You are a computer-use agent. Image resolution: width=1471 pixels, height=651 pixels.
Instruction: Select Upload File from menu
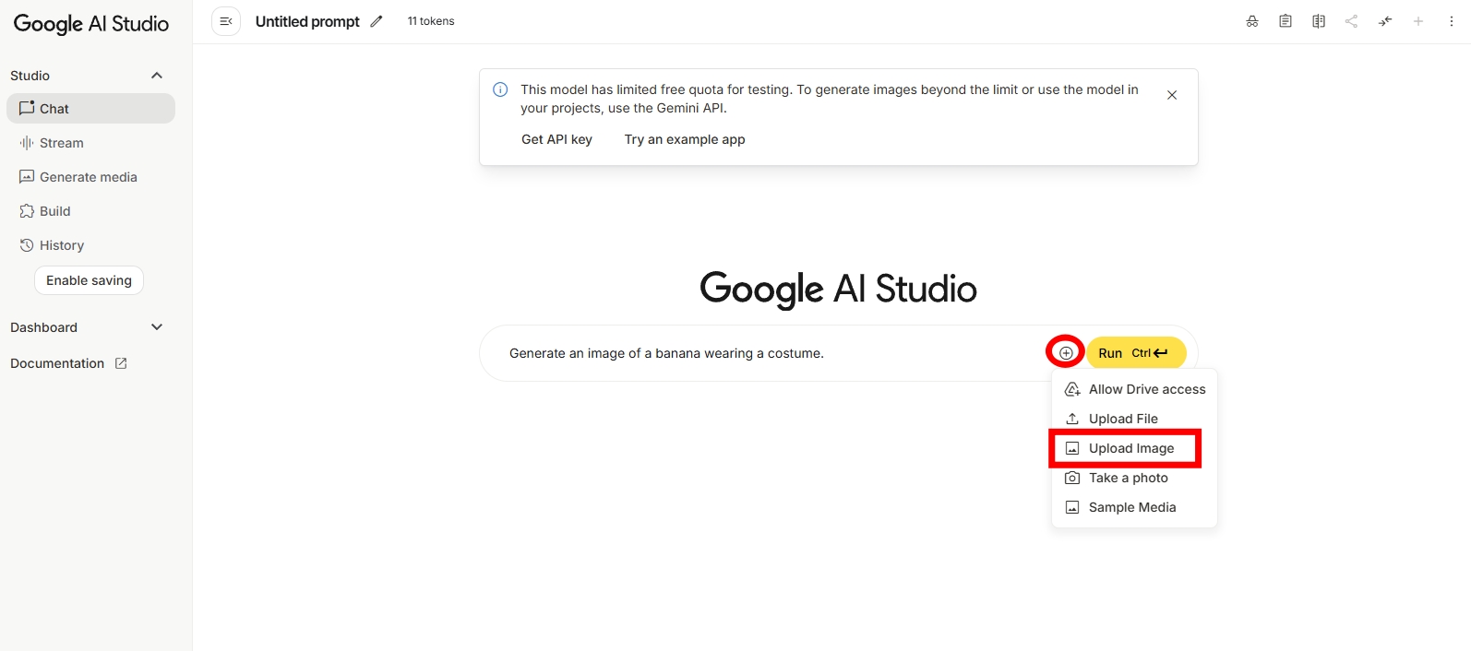1134,419
